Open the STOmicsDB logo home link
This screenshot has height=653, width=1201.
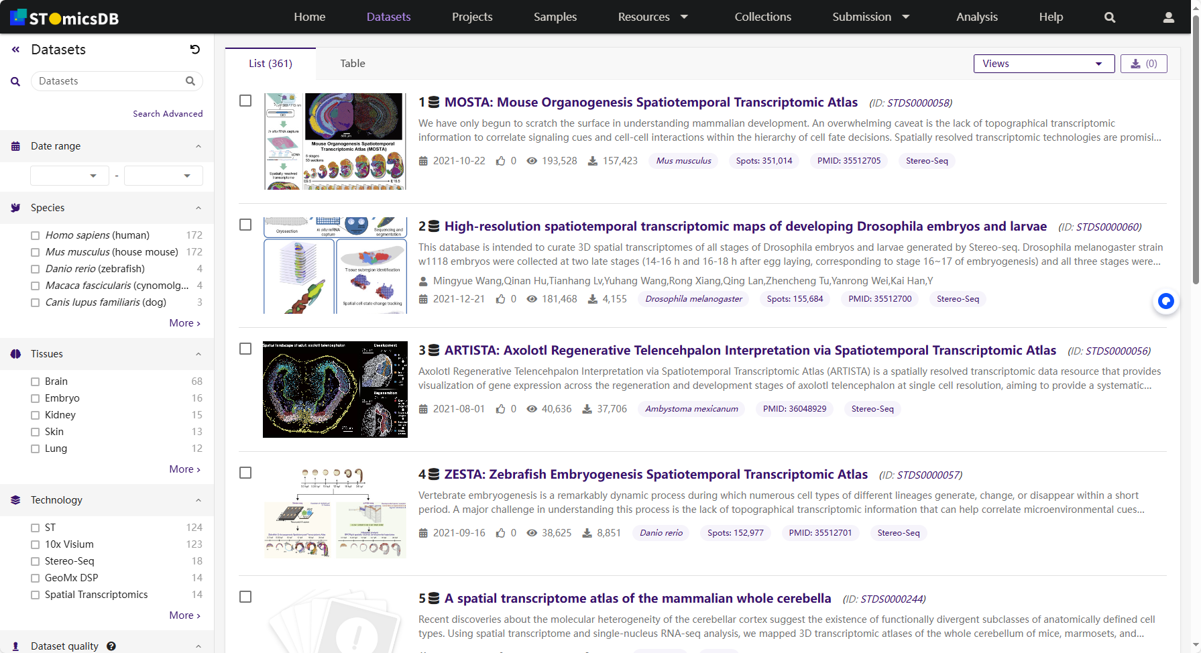[x=64, y=17]
